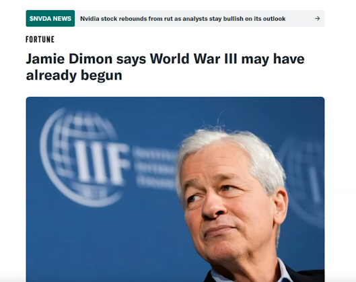Image resolution: width=356 pixels, height=282 pixels.
Task: Click the FORTUNE source label
Action: (40, 39)
